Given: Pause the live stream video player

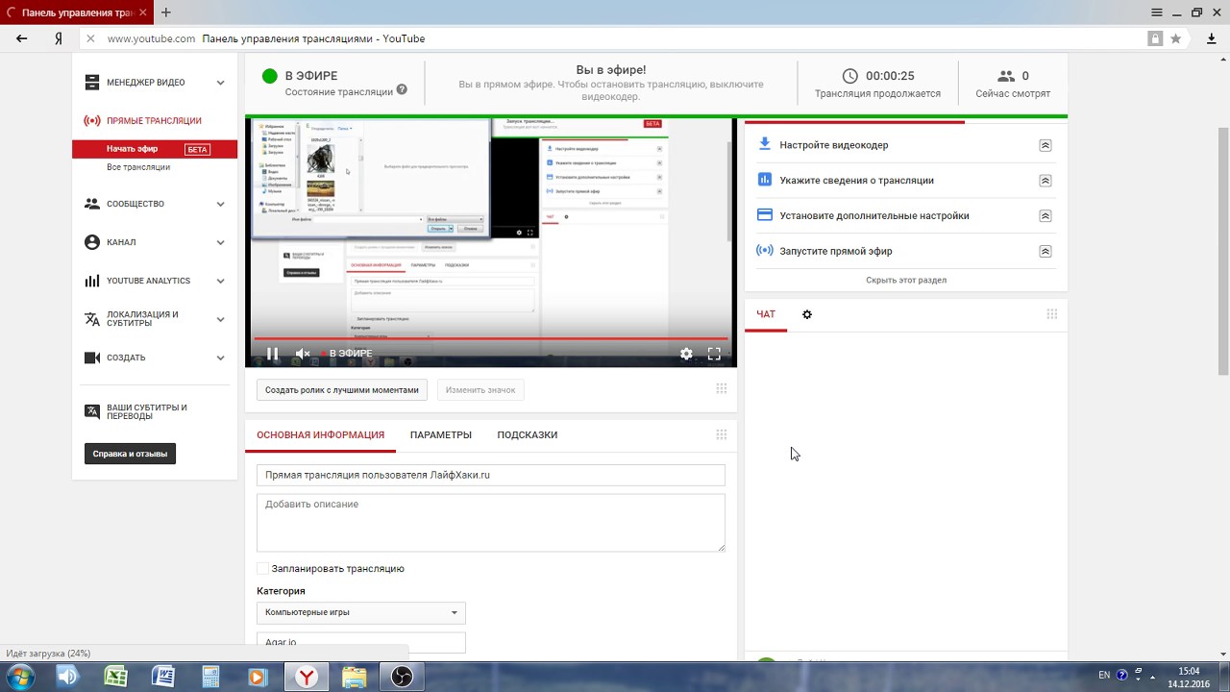Looking at the screenshot, I should pos(272,354).
